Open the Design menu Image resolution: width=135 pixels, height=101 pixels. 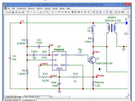pos(55,8)
